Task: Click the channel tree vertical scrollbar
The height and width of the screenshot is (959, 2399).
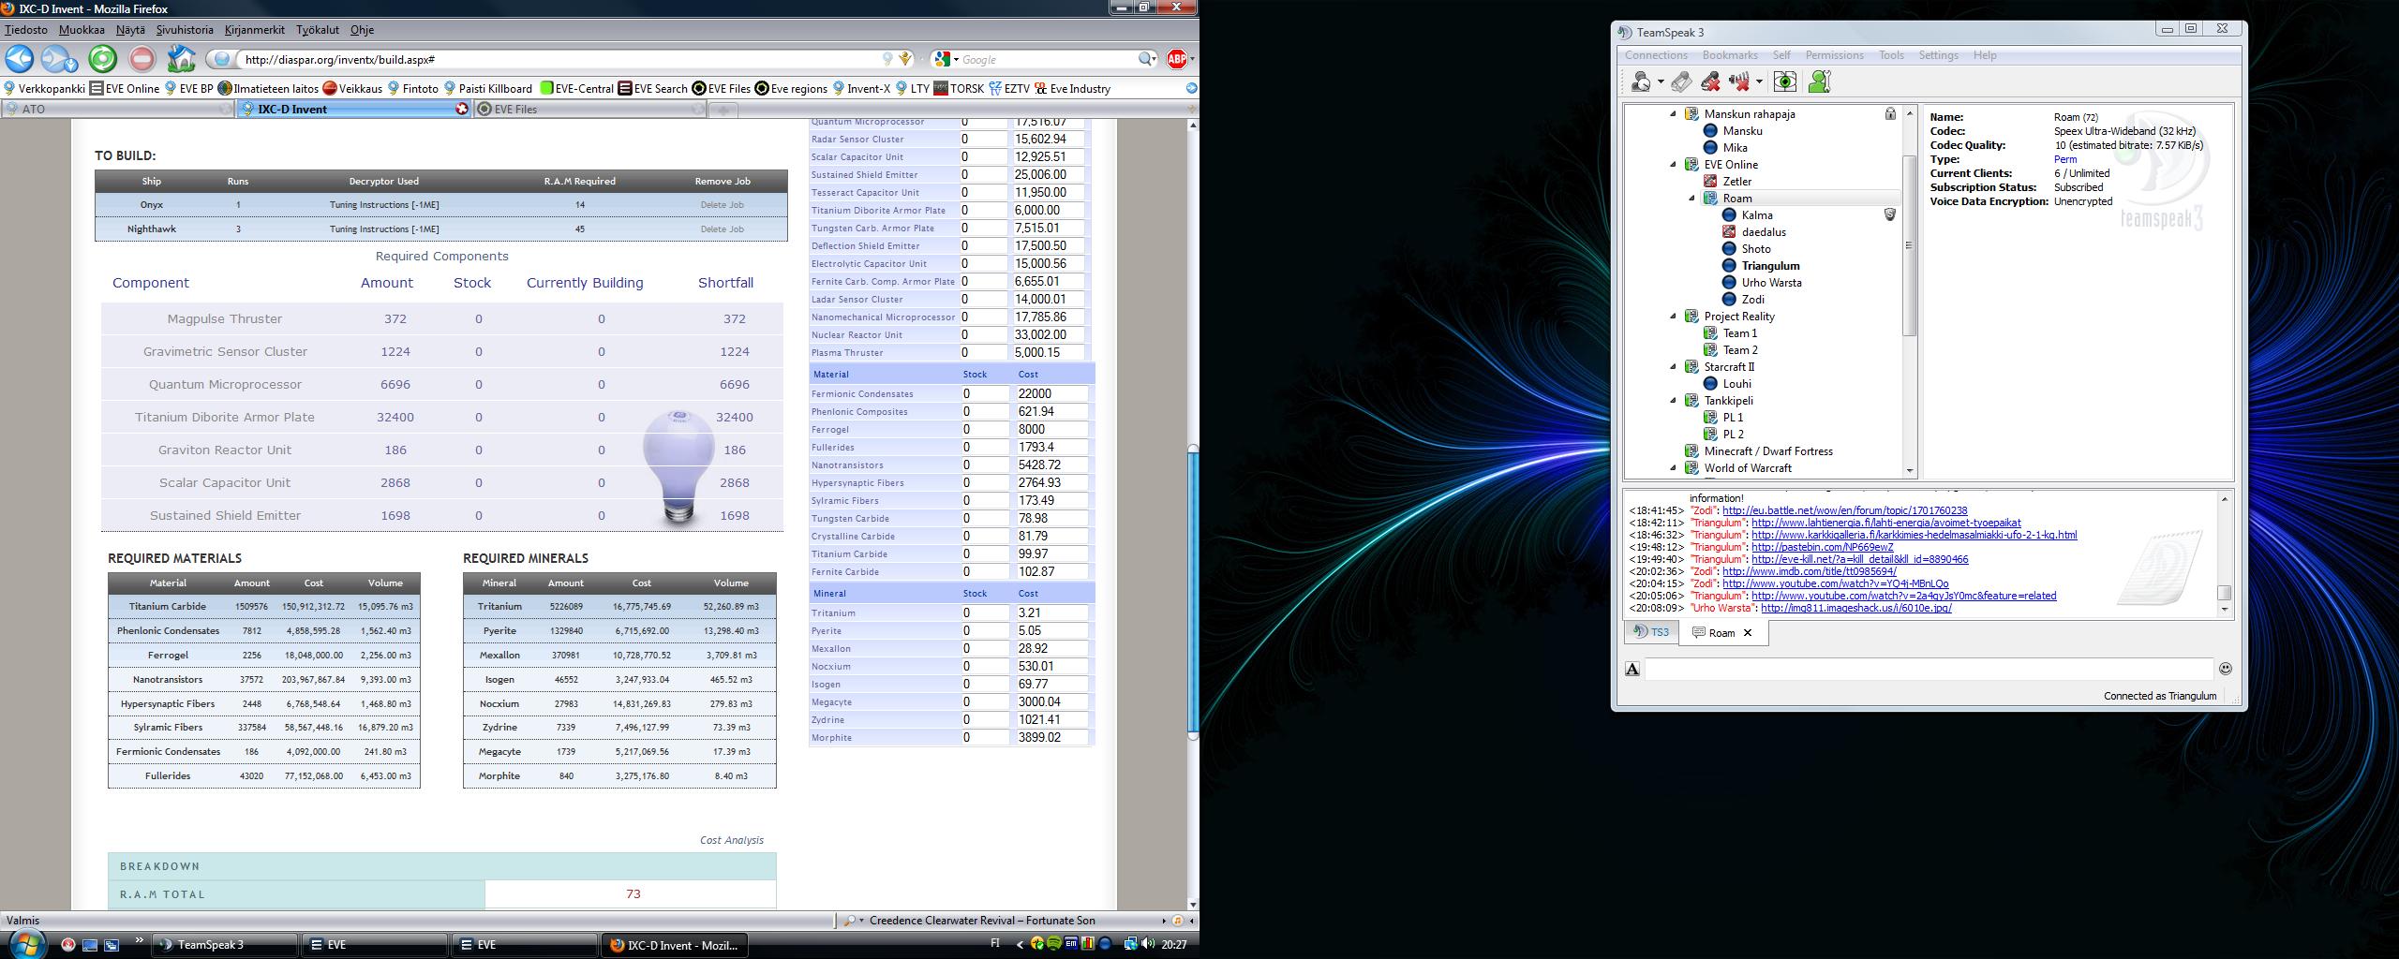Action: click(1909, 245)
